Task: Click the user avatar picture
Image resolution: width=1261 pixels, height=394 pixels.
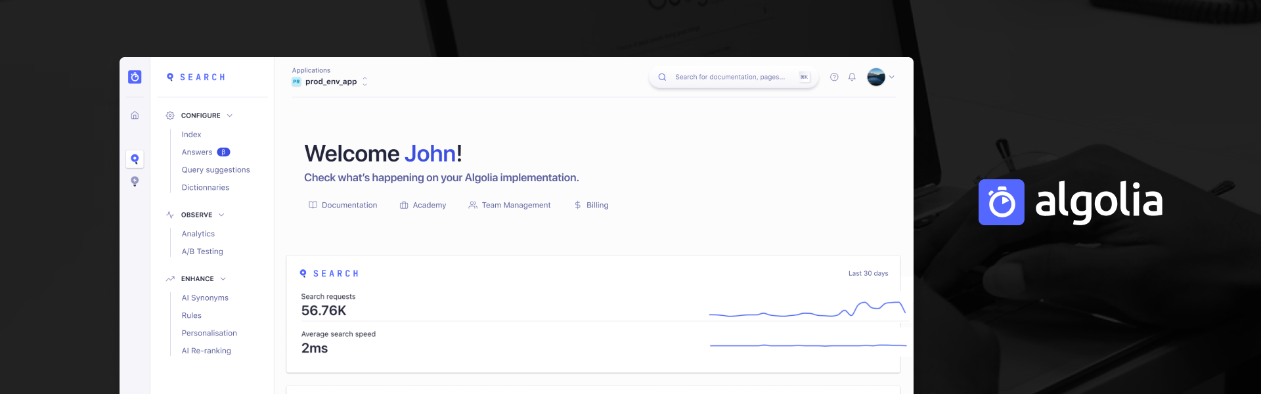Action: (x=876, y=77)
